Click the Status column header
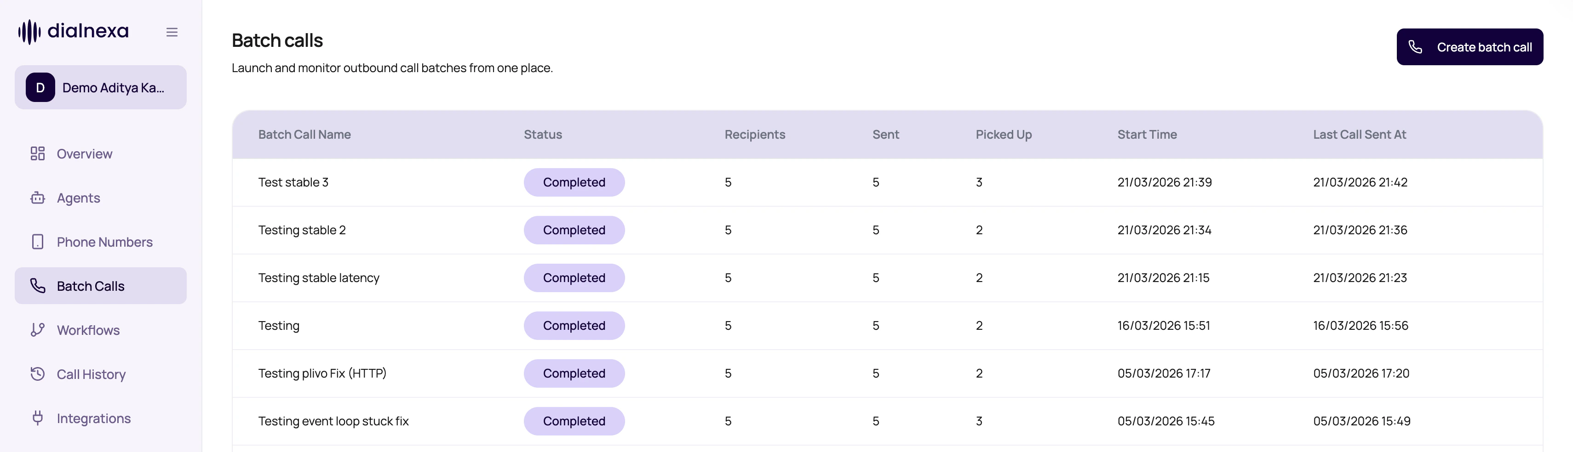 (543, 134)
